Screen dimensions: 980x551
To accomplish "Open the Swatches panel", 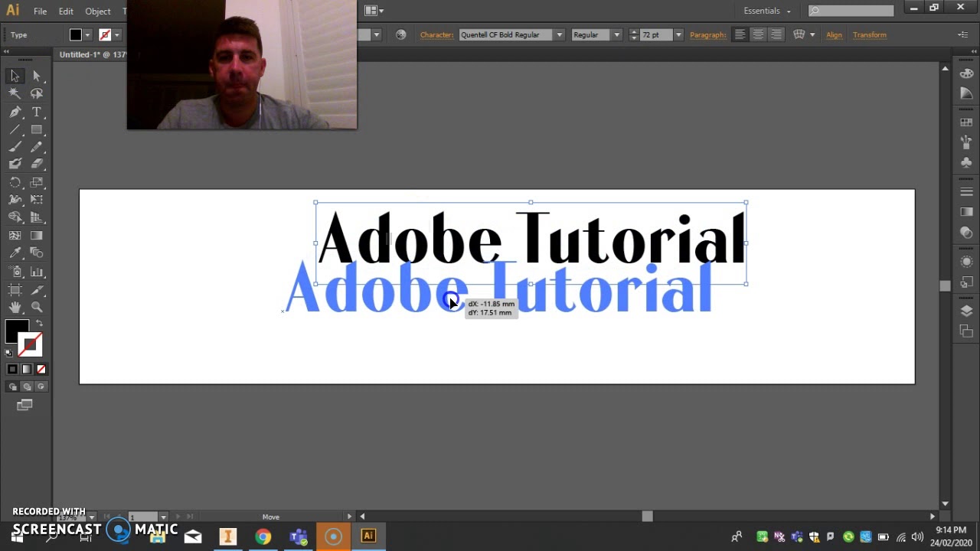I will [966, 122].
